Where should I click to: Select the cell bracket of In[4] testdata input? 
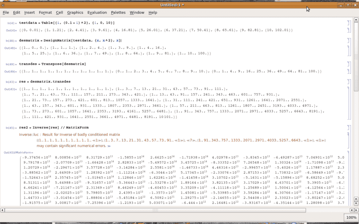[x=349, y=23]
